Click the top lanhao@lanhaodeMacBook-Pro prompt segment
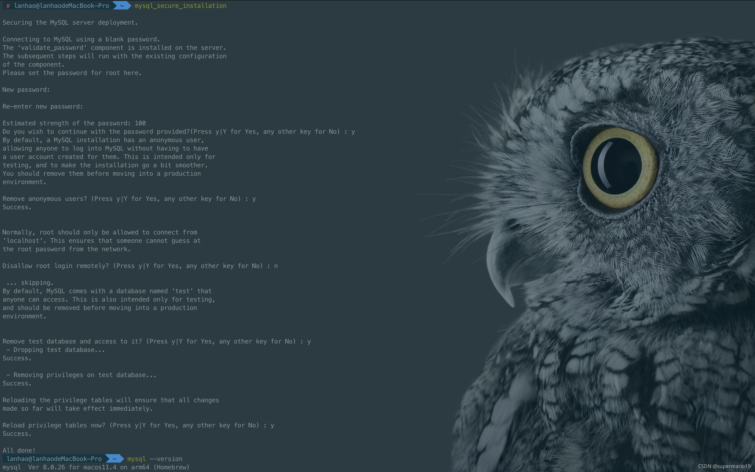This screenshot has height=472, width=755. pyautogui.click(x=61, y=6)
